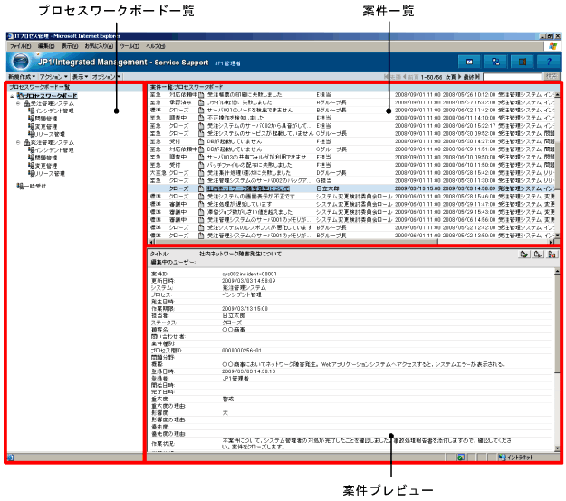Select the 一時受付 tree item
The width and height of the screenshot is (566, 501).
[35, 186]
